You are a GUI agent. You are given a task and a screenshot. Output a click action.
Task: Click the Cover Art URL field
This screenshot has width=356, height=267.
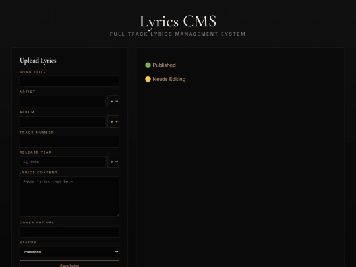(x=69, y=232)
